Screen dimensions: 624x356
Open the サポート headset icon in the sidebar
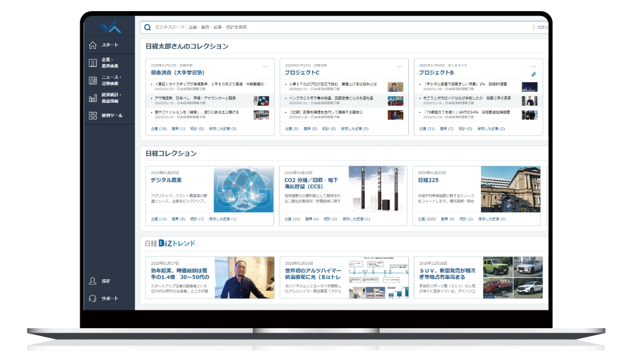92,298
